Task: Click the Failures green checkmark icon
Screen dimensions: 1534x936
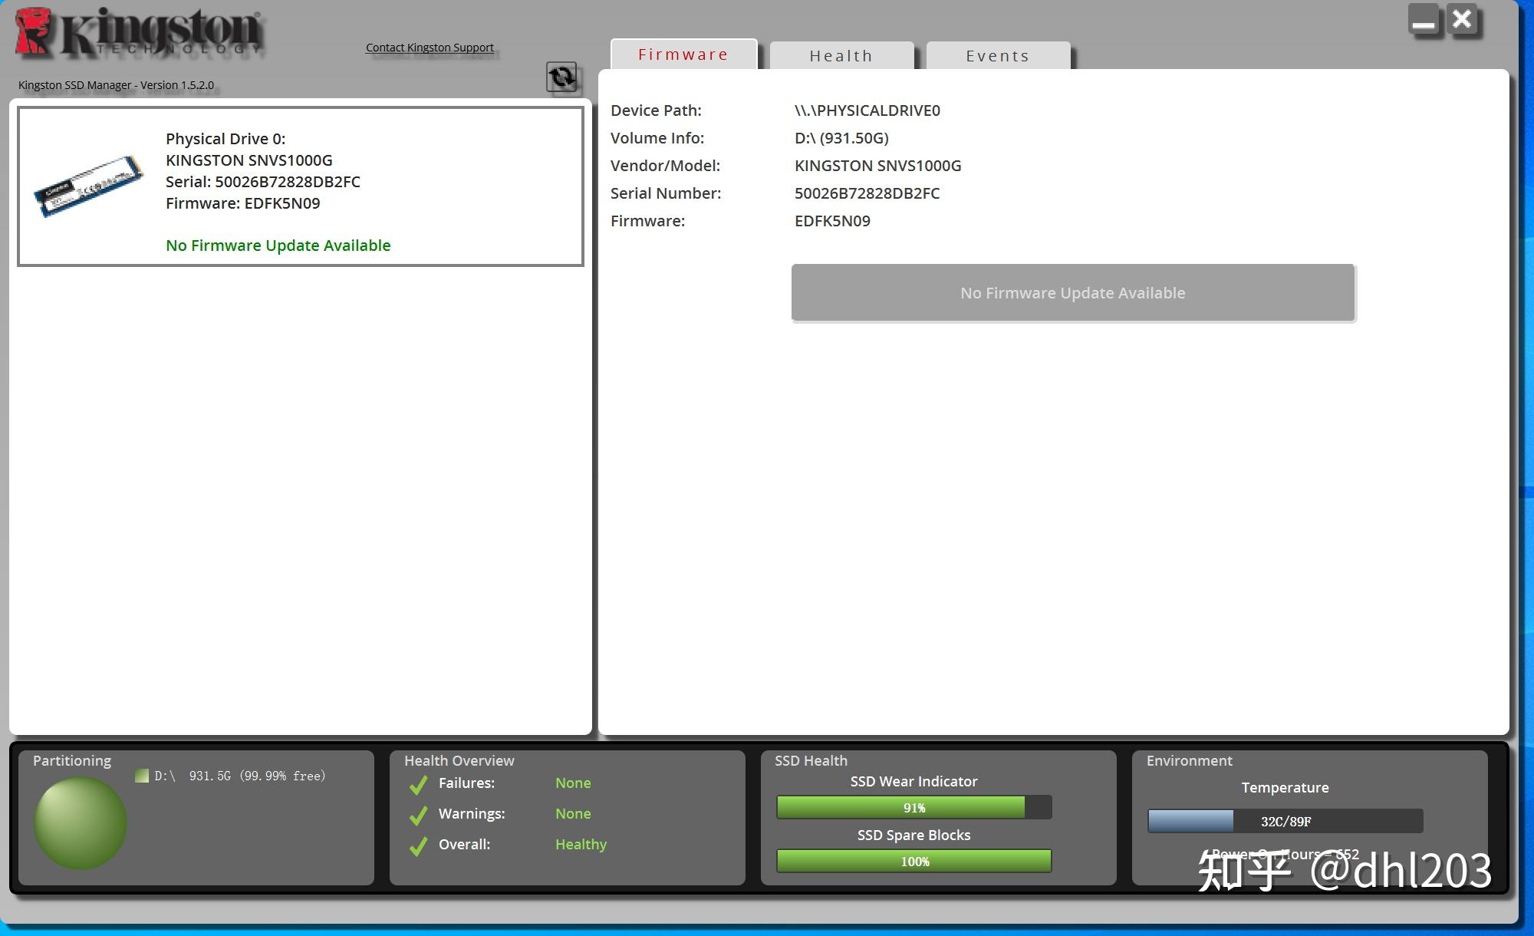Action: point(418,784)
